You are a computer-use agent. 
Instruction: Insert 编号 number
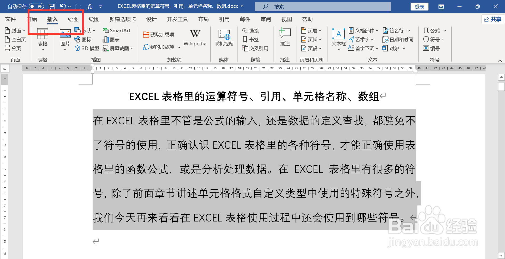click(431, 48)
